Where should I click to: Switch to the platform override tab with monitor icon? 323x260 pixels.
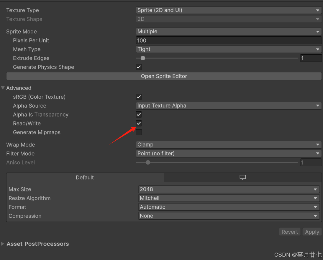(242, 177)
